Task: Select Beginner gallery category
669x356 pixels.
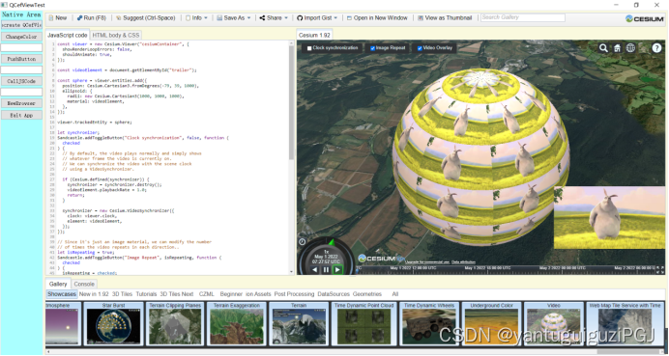Action: tap(231, 294)
